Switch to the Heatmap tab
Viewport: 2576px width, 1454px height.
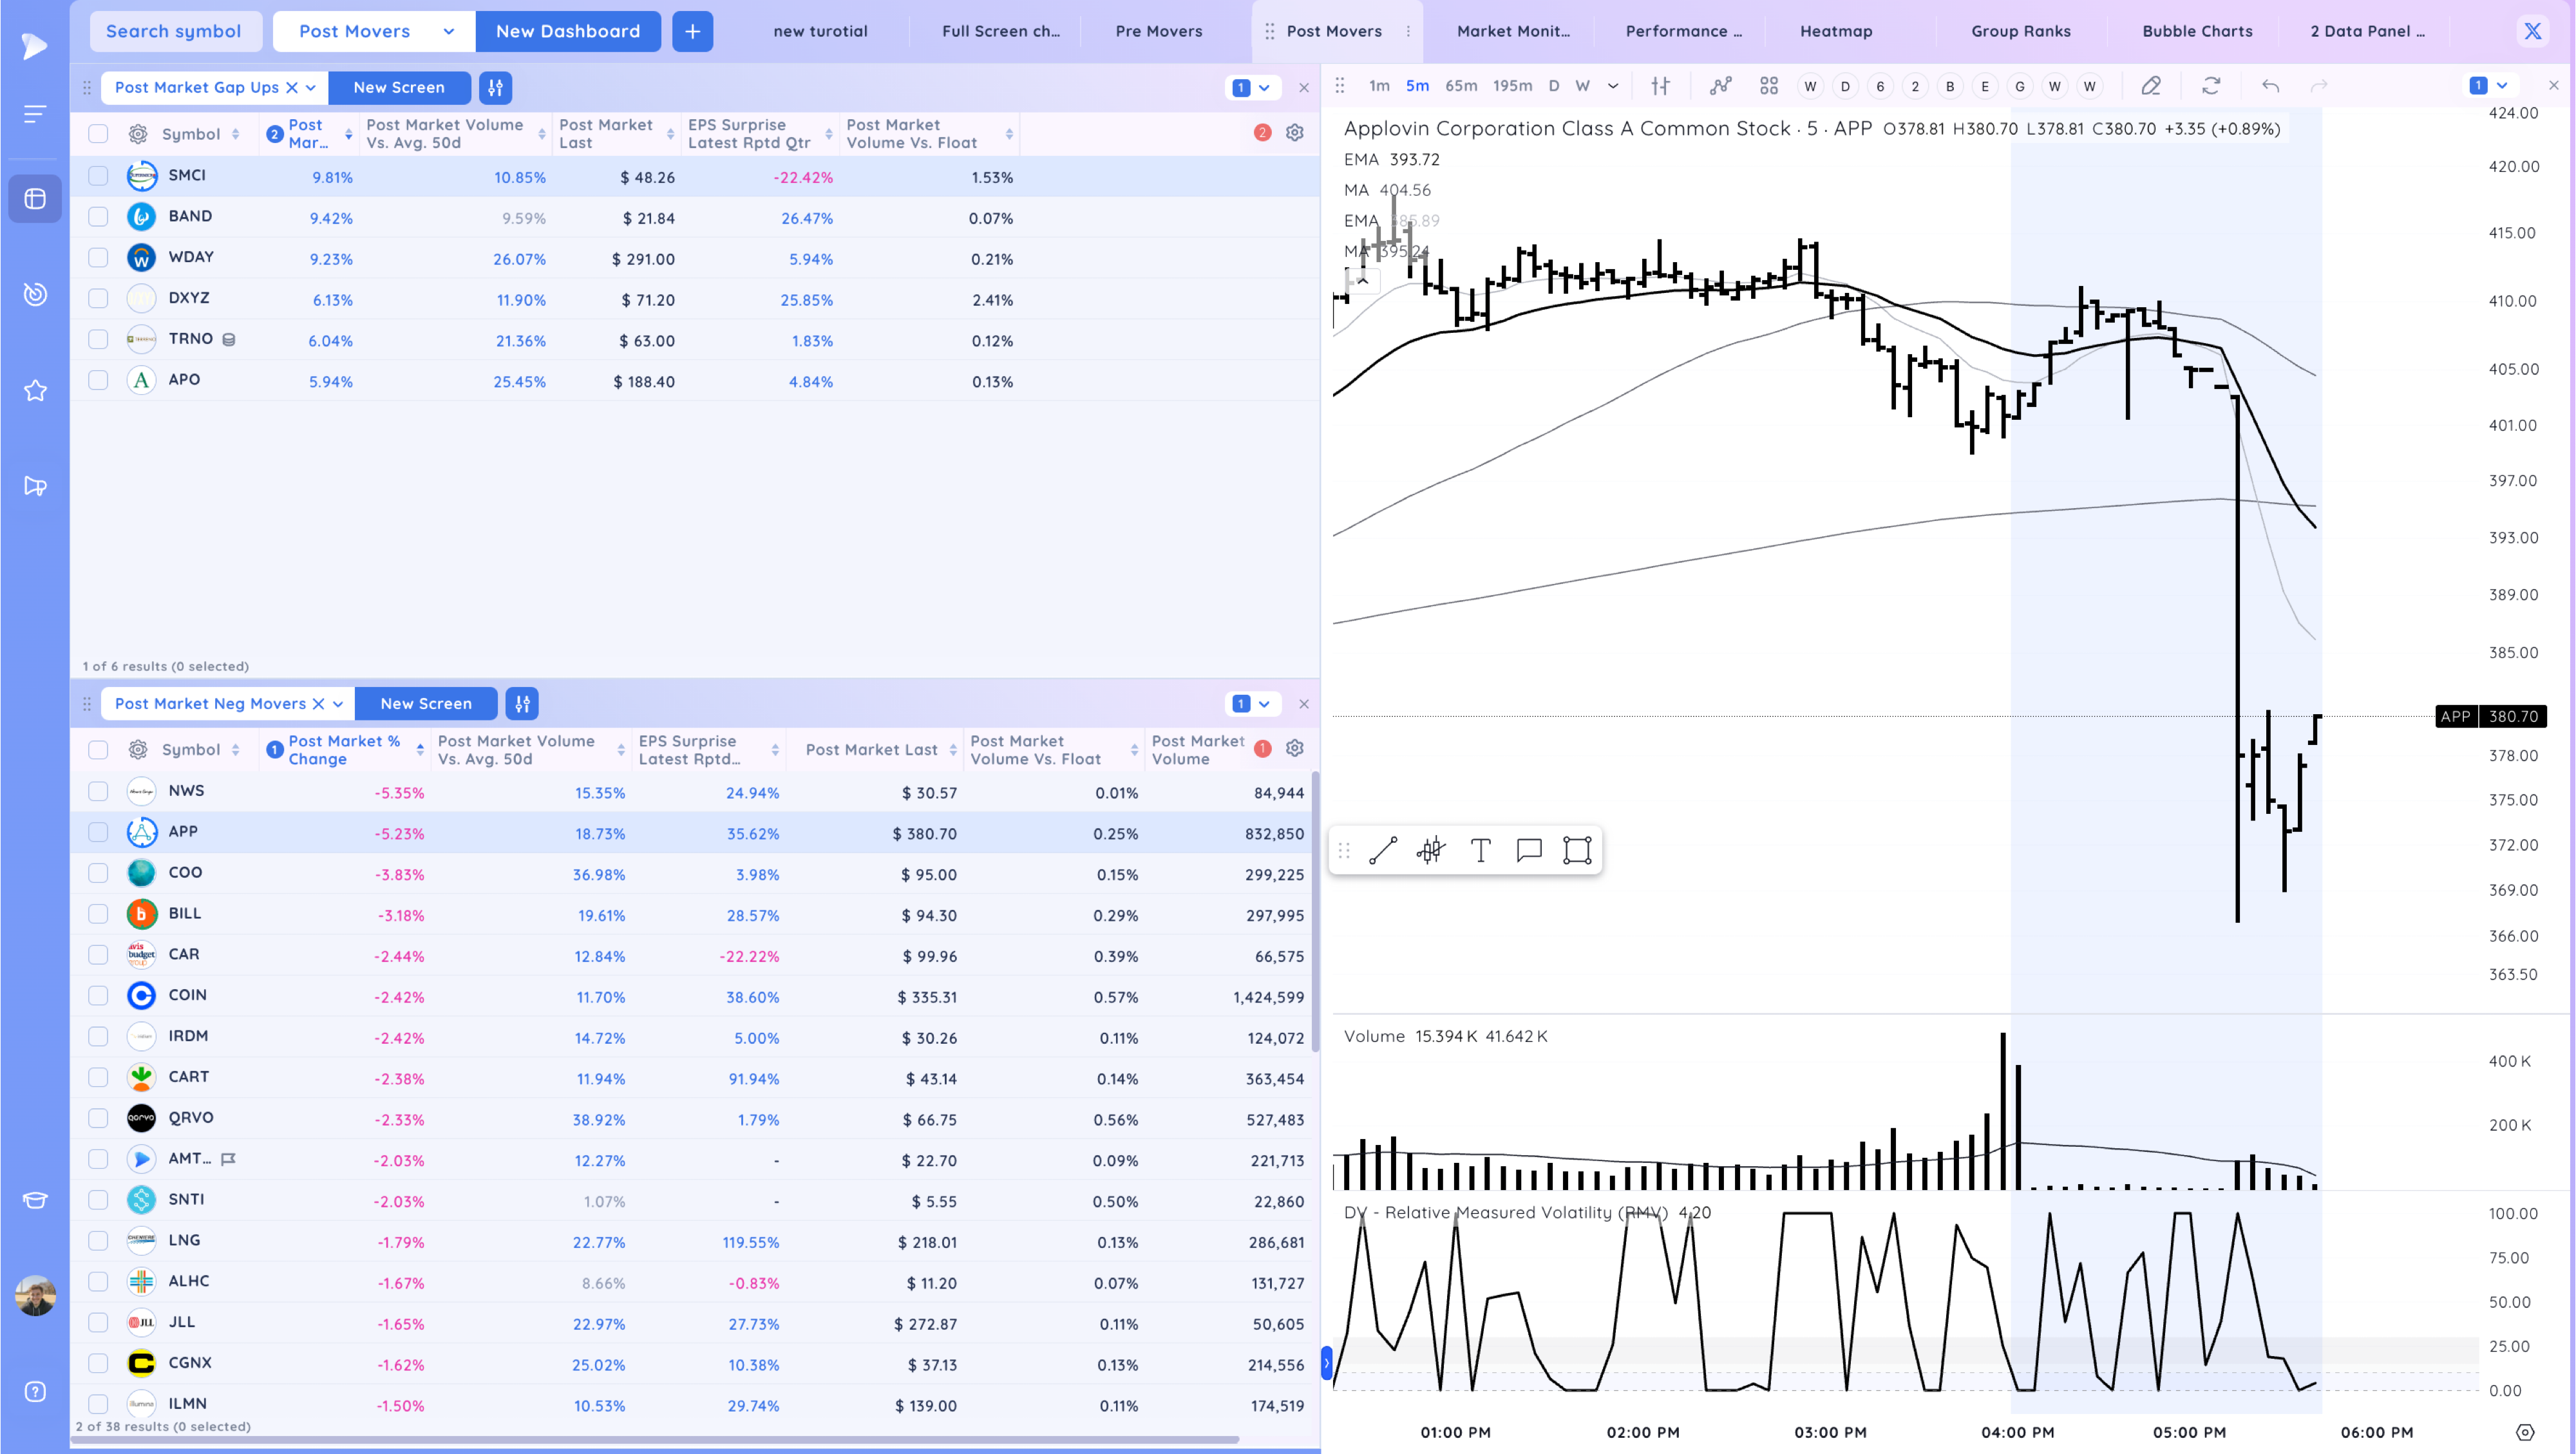point(1836,31)
